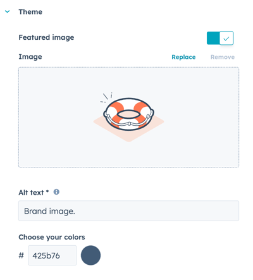Click the required asterisk beside Alt text

click(47, 192)
